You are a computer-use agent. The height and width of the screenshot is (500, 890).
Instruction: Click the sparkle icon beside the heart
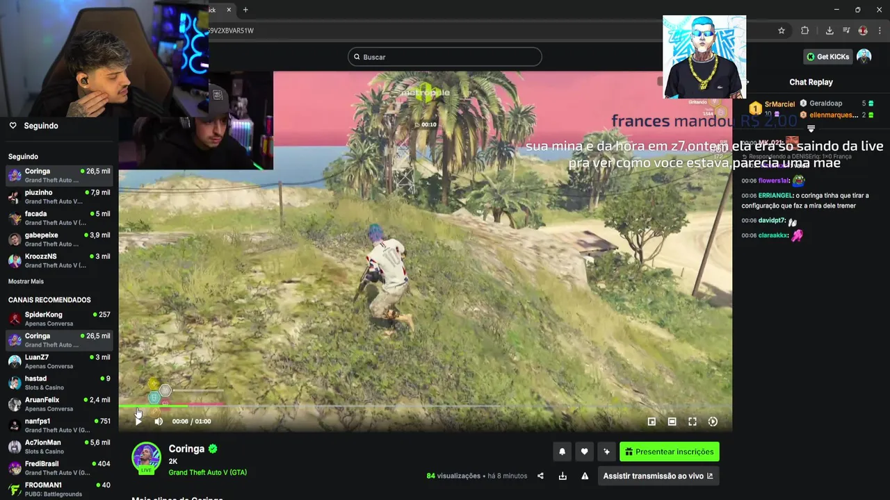point(606,451)
